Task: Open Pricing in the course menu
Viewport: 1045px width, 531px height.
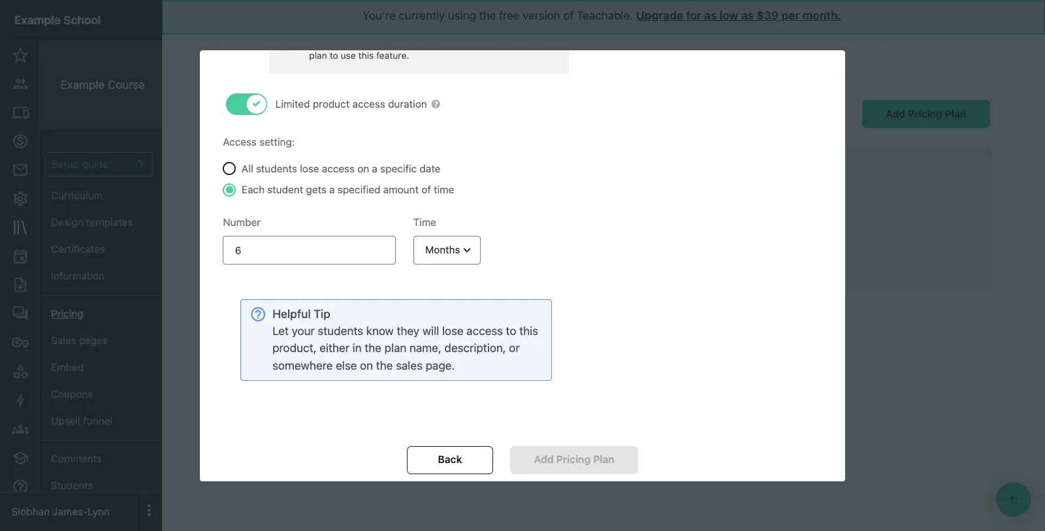Action: (67, 314)
